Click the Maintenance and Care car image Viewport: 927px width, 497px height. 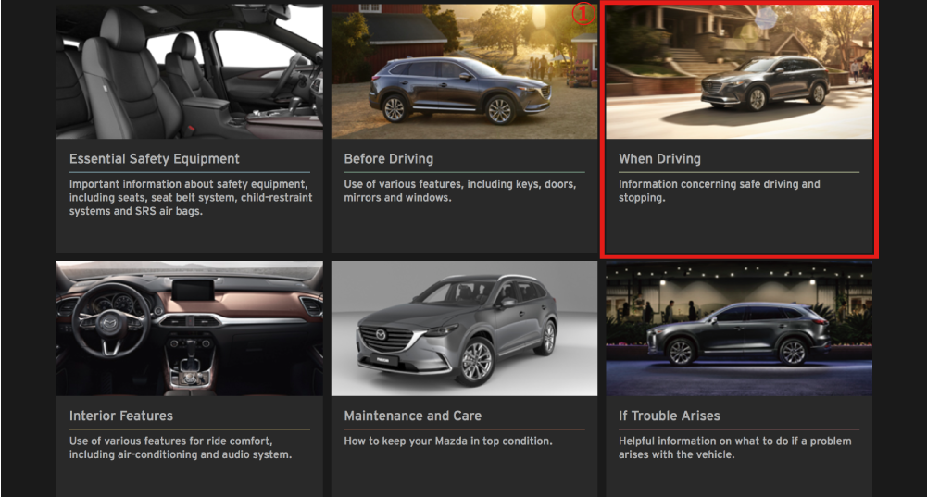click(464, 328)
